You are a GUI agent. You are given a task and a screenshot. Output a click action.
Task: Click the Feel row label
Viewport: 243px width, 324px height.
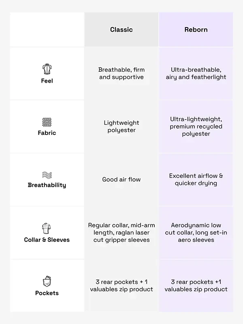tap(47, 81)
